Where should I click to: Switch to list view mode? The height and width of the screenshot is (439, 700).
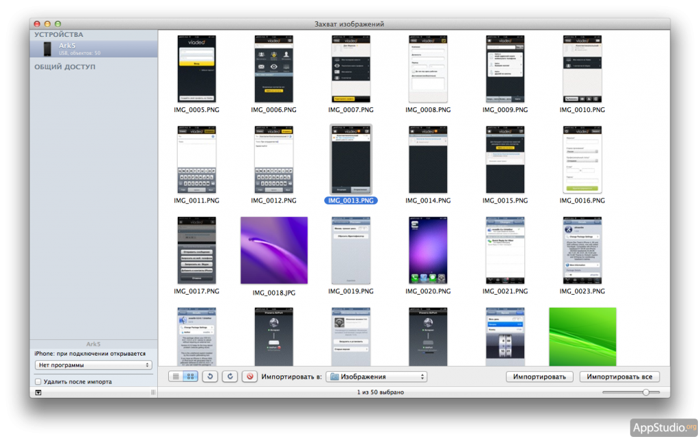176,377
